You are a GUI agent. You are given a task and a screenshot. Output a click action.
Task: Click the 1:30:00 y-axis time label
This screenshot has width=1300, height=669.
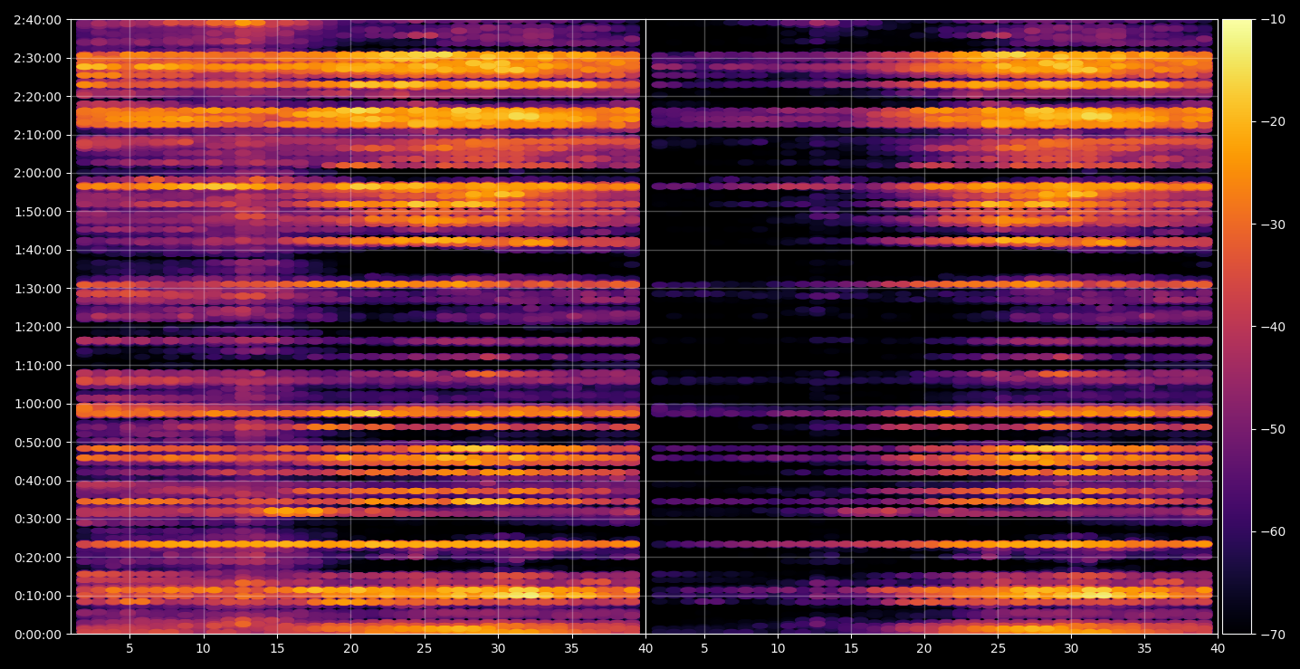(38, 289)
